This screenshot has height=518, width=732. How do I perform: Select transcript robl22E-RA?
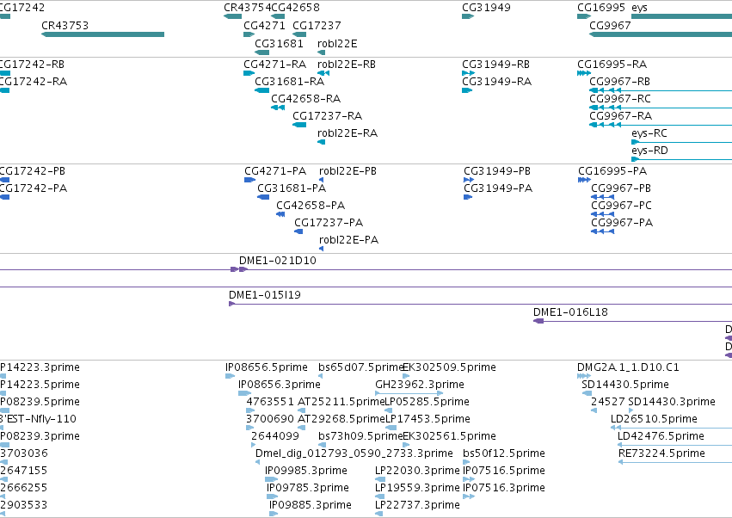(348, 133)
